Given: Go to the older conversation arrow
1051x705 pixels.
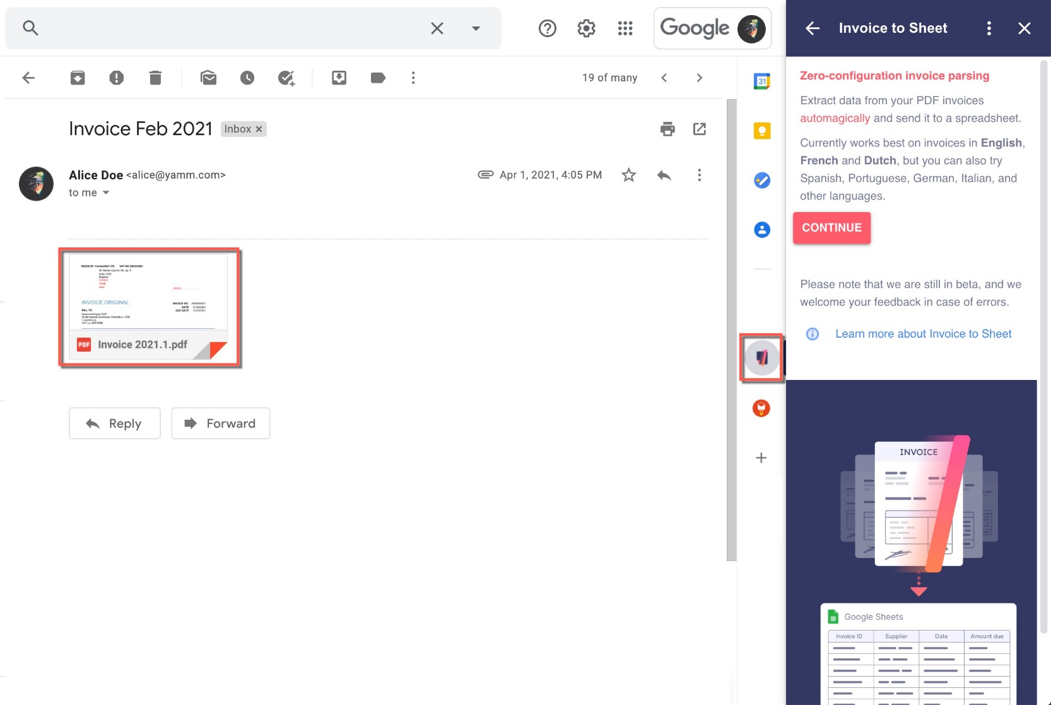Looking at the screenshot, I should click(x=699, y=78).
